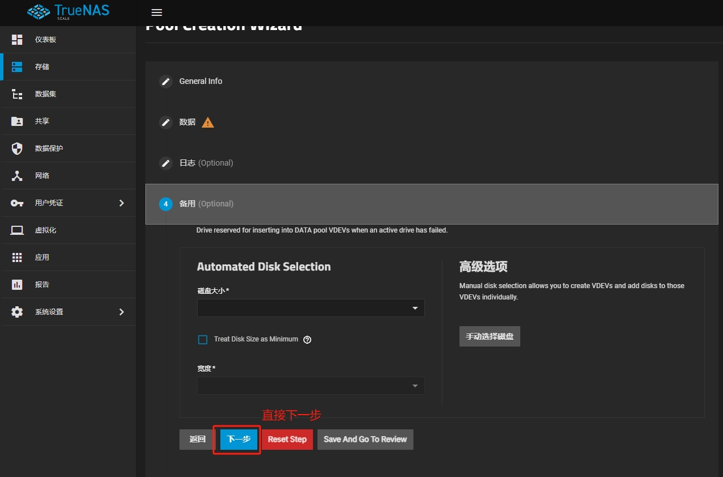The height and width of the screenshot is (477, 723).
Task: Open the 网络 network icon
Action: [x=17, y=176]
